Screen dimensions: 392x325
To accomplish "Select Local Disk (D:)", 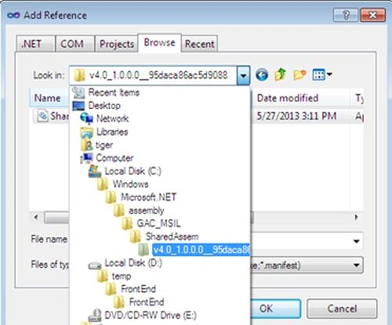I will [133, 263].
